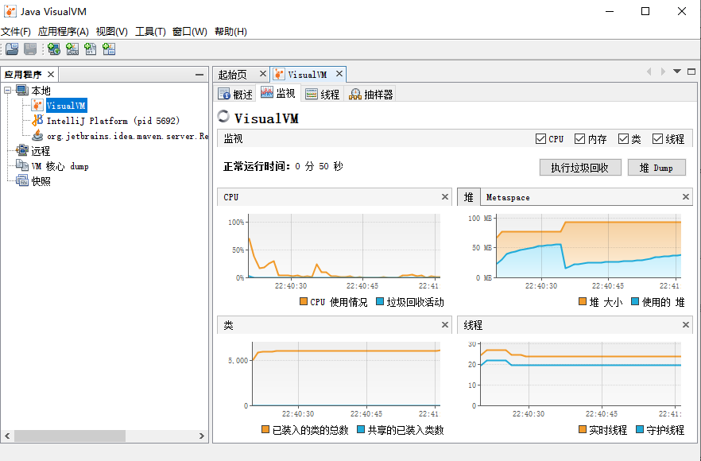Close the 线程 chart panel
This screenshot has height=461, width=701.
pos(686,324)
